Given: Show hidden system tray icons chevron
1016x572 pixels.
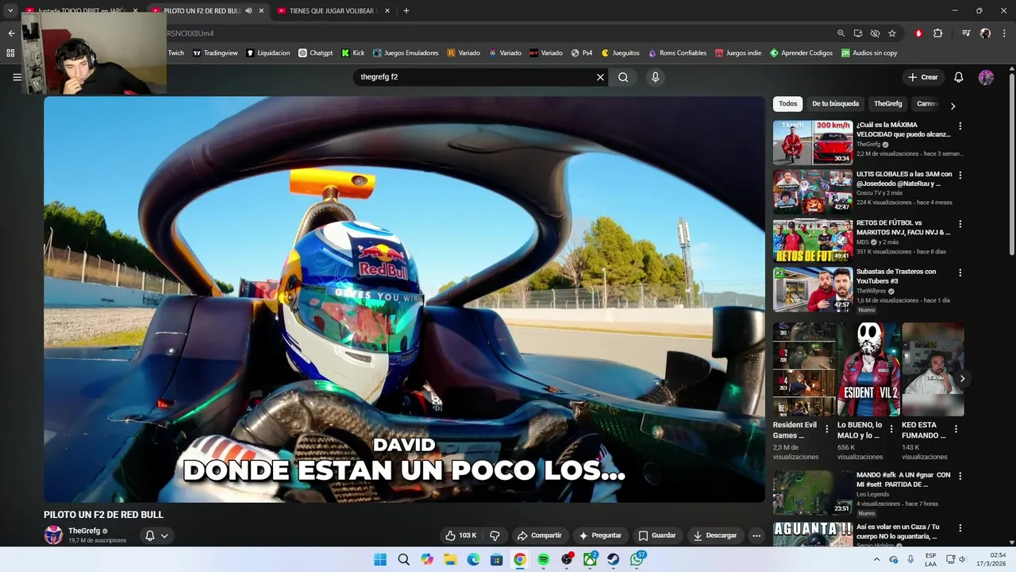Looking at the screenshot, I should 876,559.
